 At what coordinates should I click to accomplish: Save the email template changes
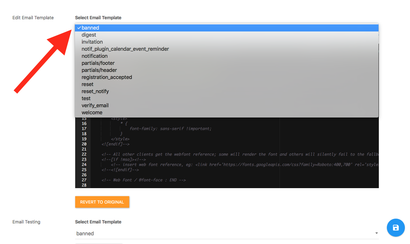[396, 227]
